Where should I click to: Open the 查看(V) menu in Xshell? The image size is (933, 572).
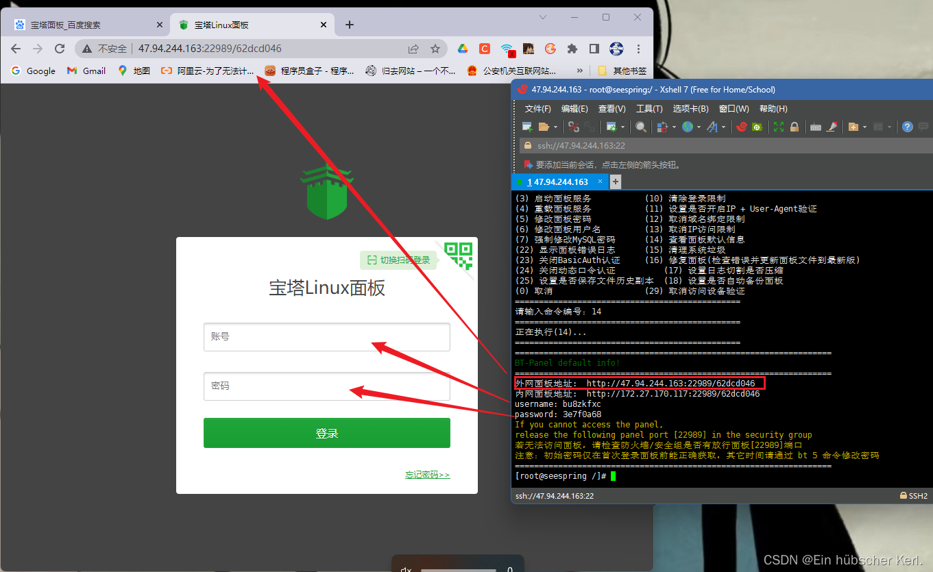[x=611, y=109]
